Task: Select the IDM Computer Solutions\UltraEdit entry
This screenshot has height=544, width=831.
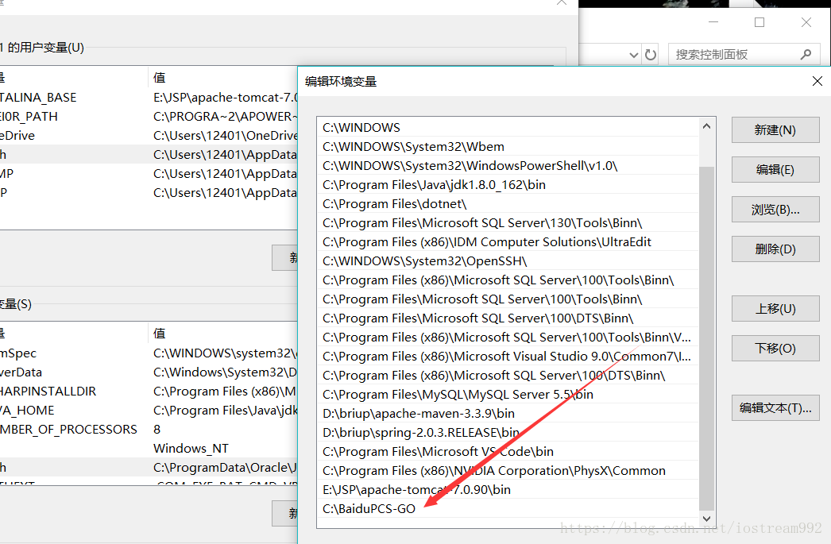Action: tap(508, 242)
